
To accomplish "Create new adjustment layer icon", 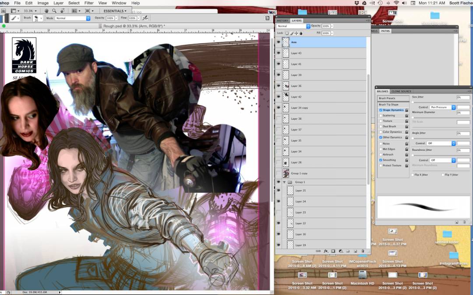I will click(x=340, y=251).
